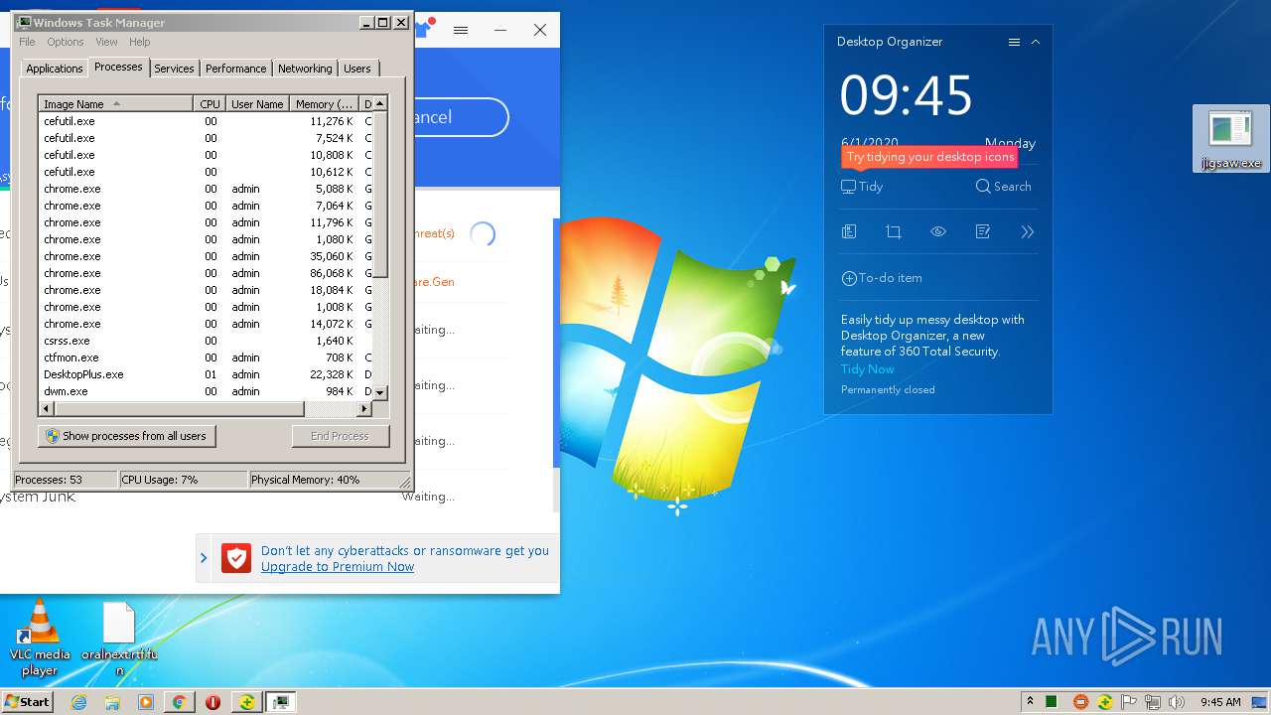Select the ctfmon.exe process row
The image size is (1271, 715).
206,357
